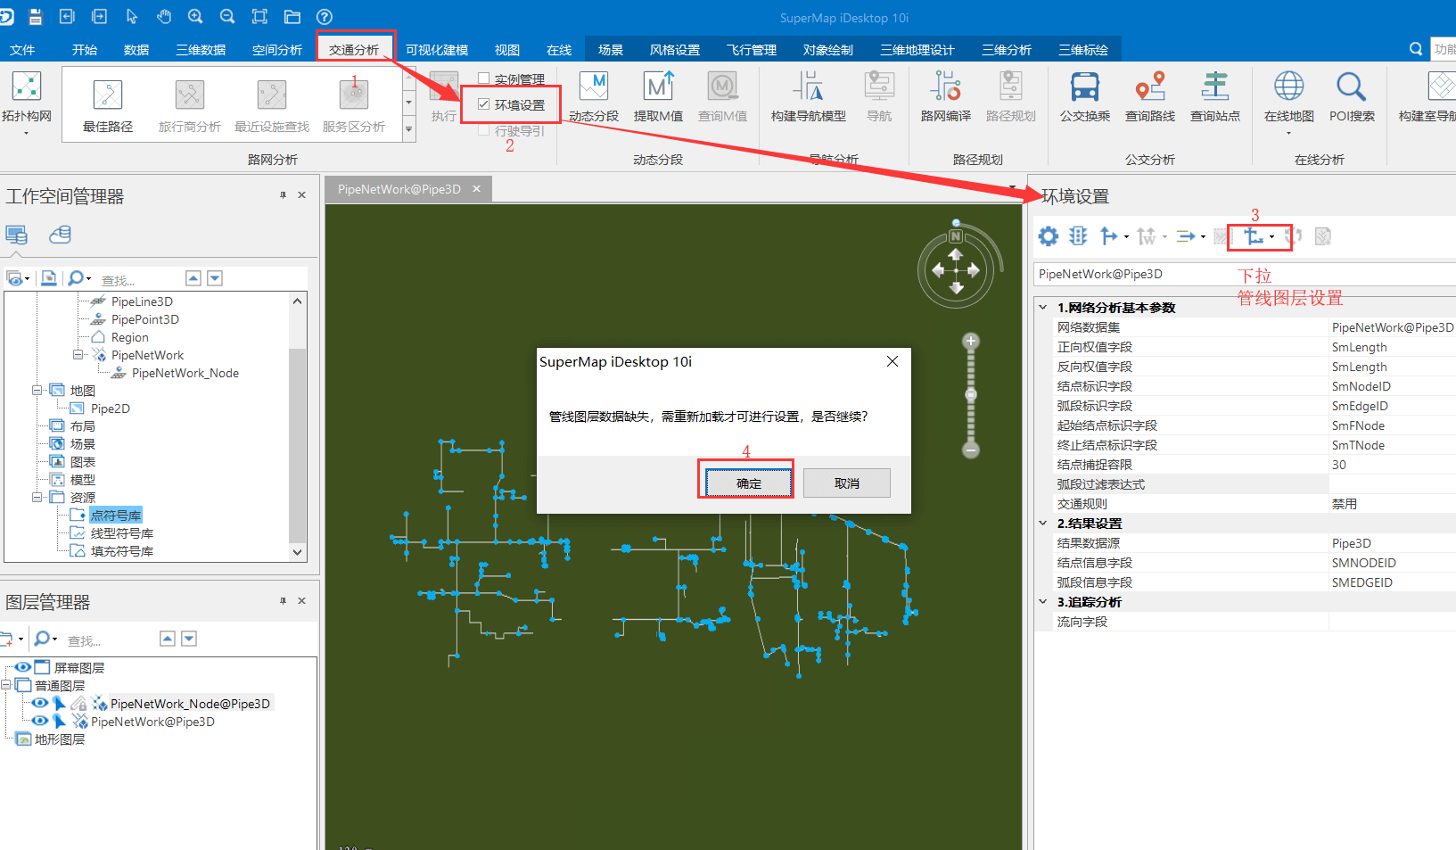Save the workspace with the floppy disk icon

35,16
